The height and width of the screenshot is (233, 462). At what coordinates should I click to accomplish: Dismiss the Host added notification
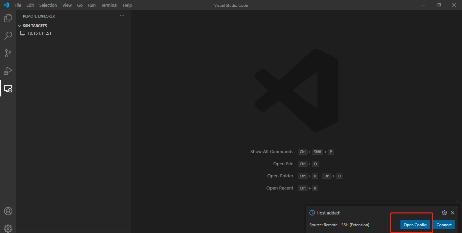click(x=453, y=213)
